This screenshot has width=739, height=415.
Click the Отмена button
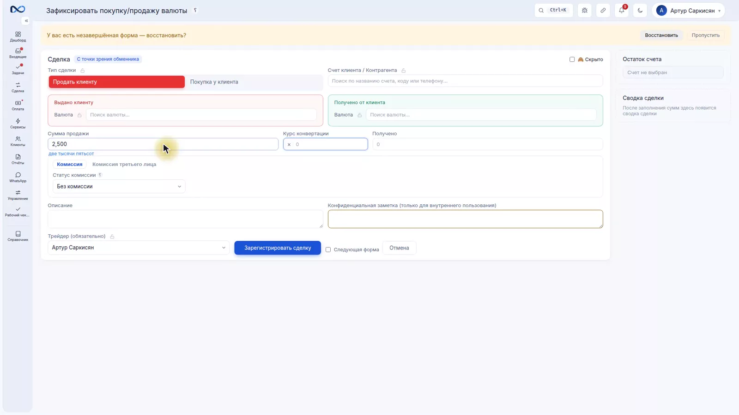399,248
